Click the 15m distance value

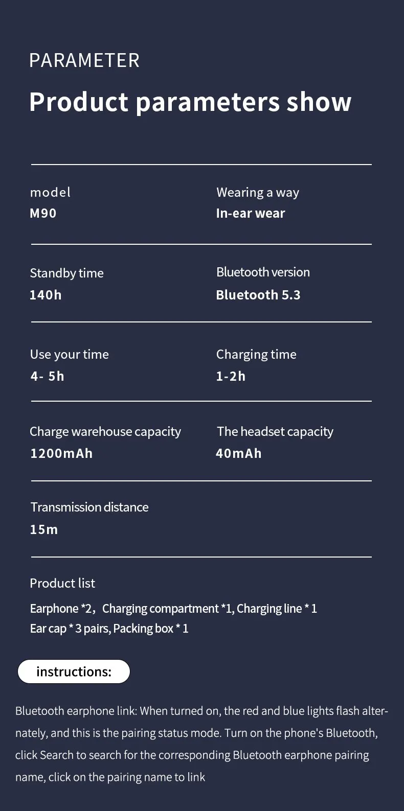(x=44, y=529)
